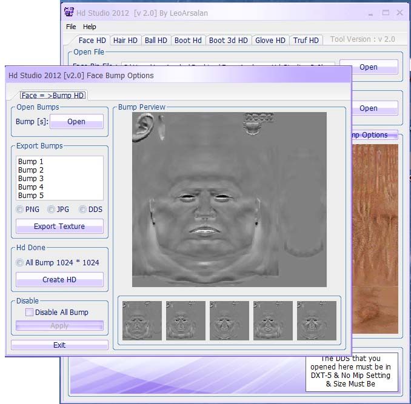Select the Boot 3d HD tab

click(228, 41)
